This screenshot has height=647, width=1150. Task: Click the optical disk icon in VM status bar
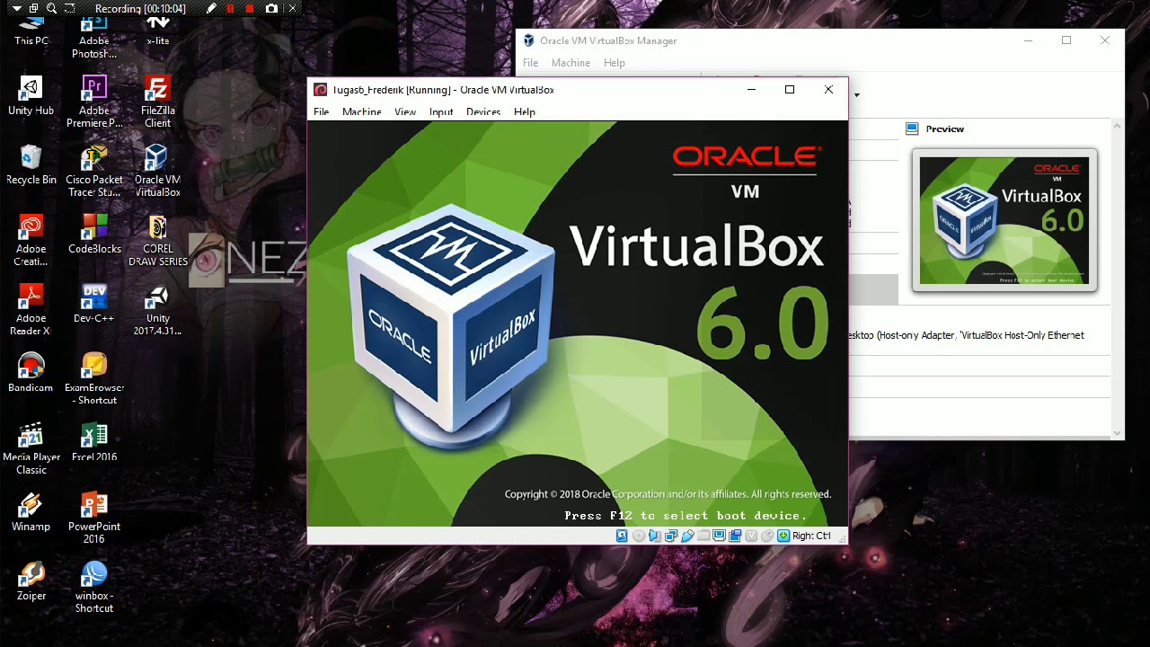[x=639, y=536]
